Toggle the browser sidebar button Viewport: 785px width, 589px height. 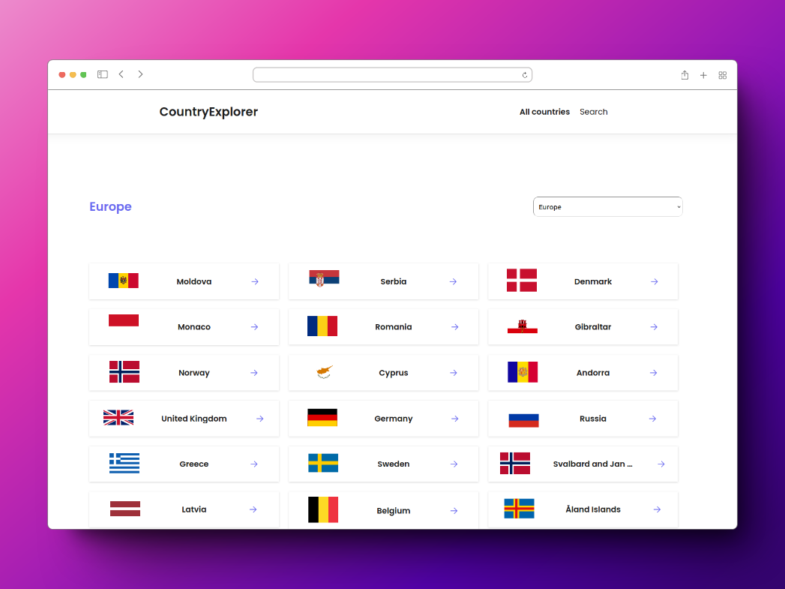coord(103,74)
